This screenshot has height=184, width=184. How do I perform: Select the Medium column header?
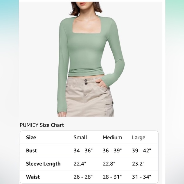[112, 137]
